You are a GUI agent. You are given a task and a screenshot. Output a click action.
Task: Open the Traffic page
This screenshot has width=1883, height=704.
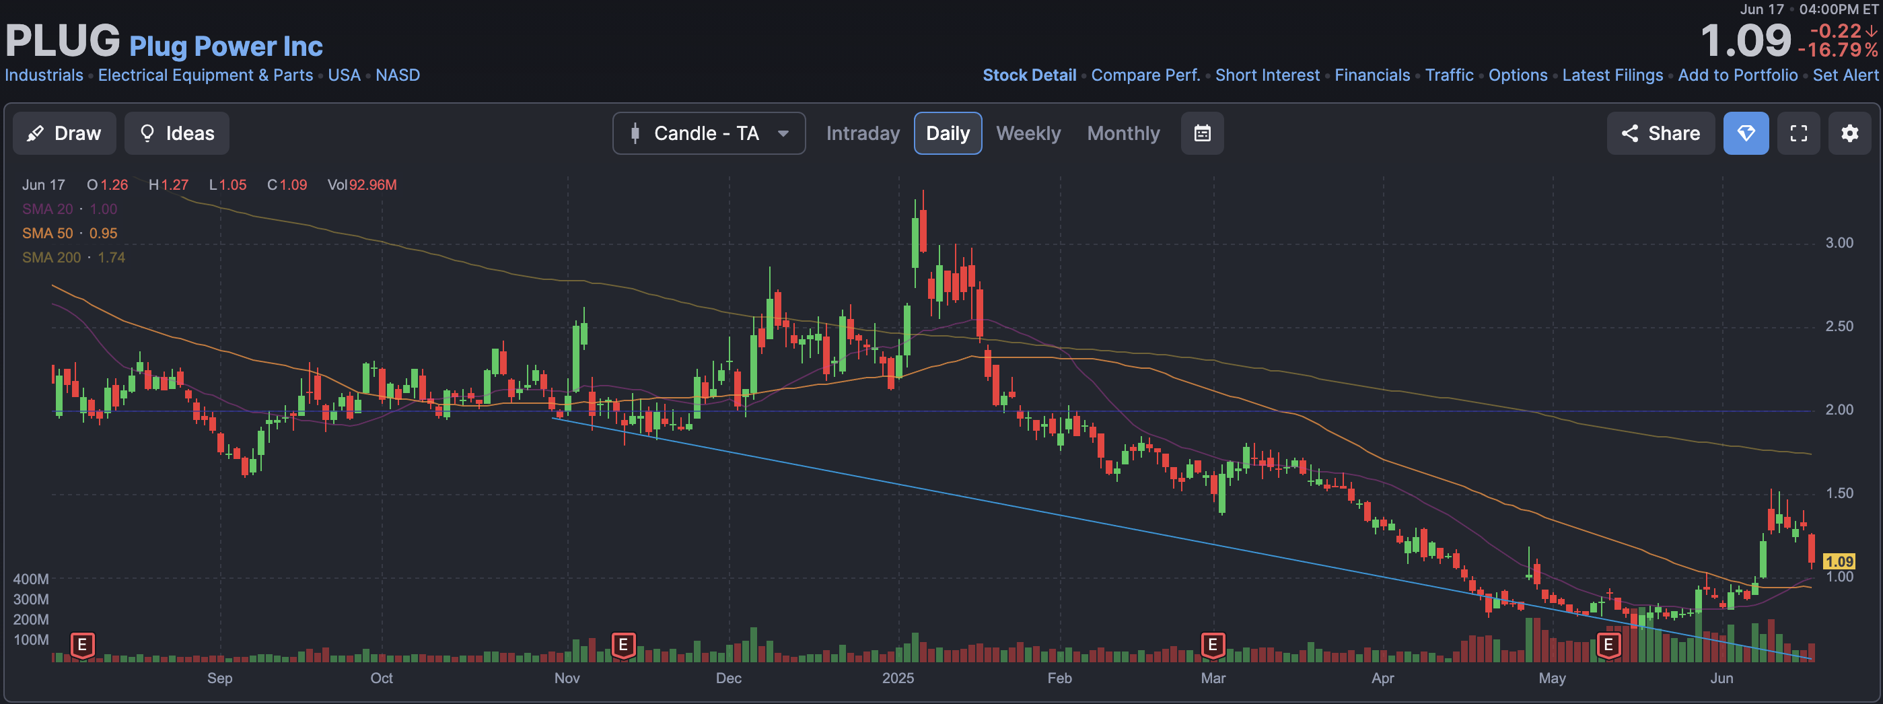pyautogui.click(x=1450, y=75)
